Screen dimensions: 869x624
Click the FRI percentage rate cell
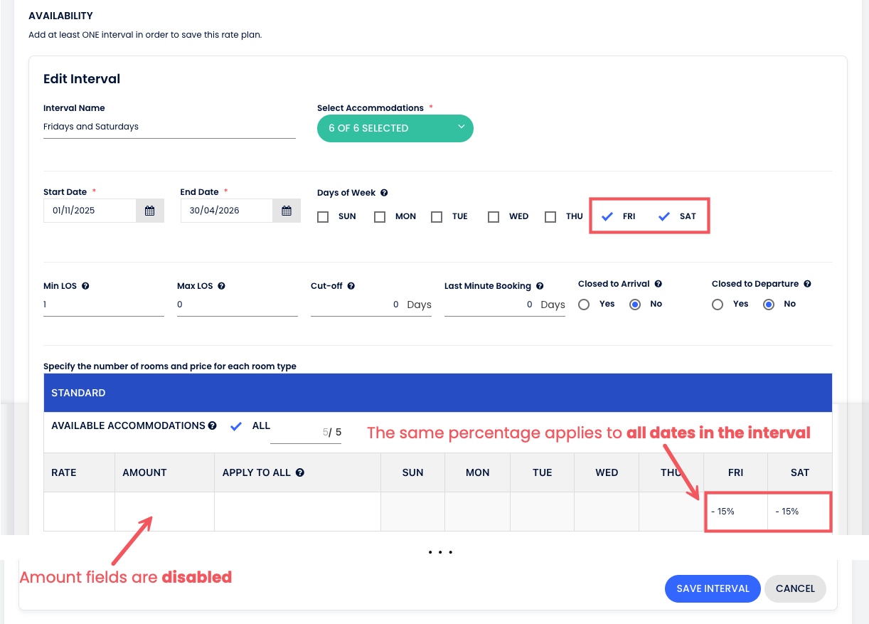[735, 512]
